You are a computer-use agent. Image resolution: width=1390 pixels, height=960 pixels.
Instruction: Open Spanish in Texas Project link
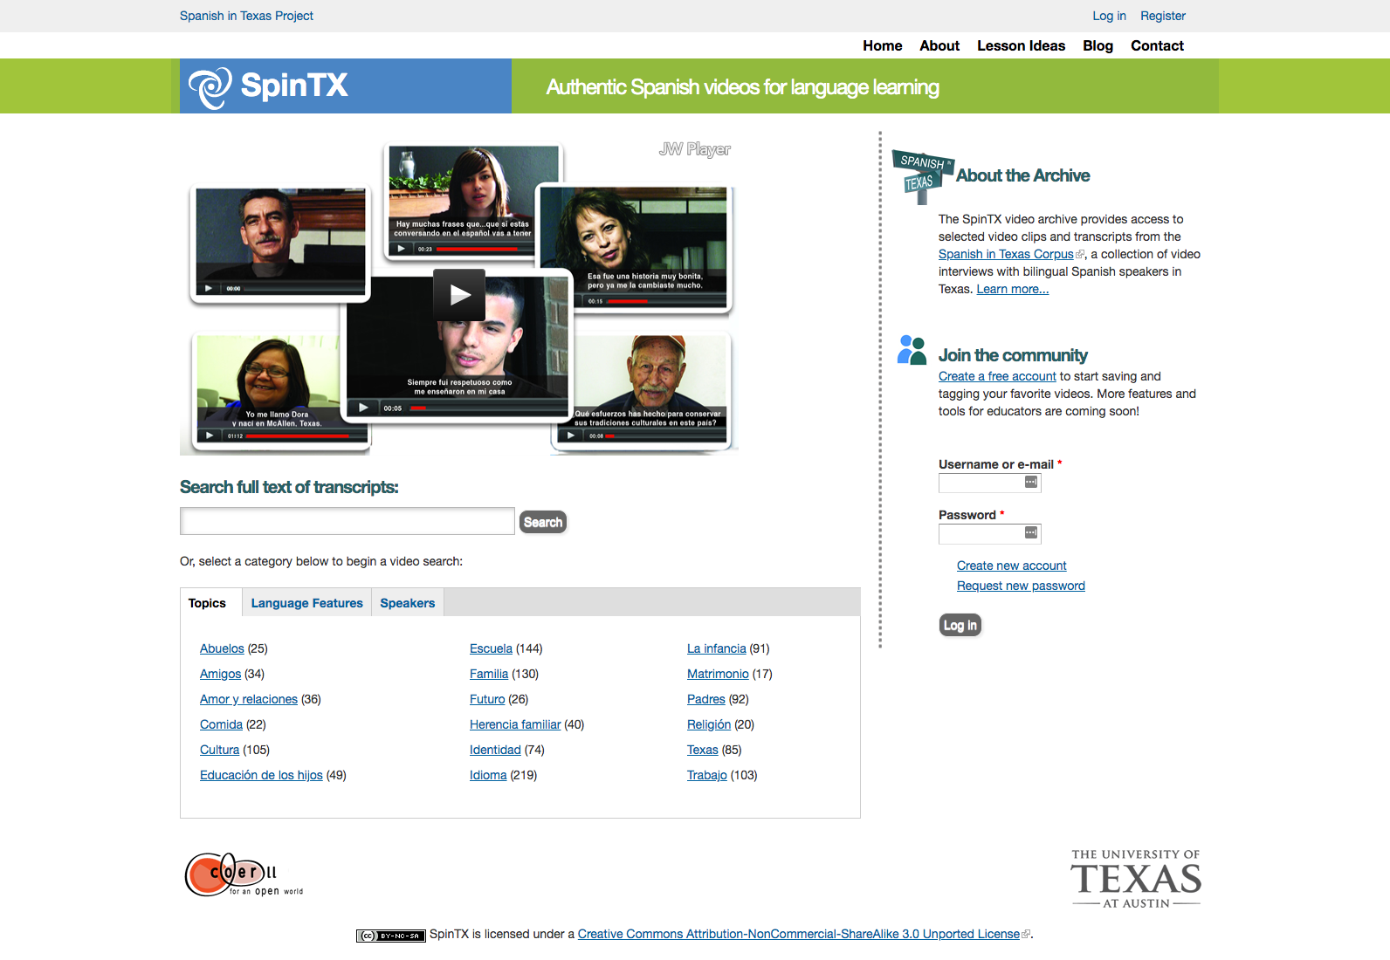(x=246, y=16)
